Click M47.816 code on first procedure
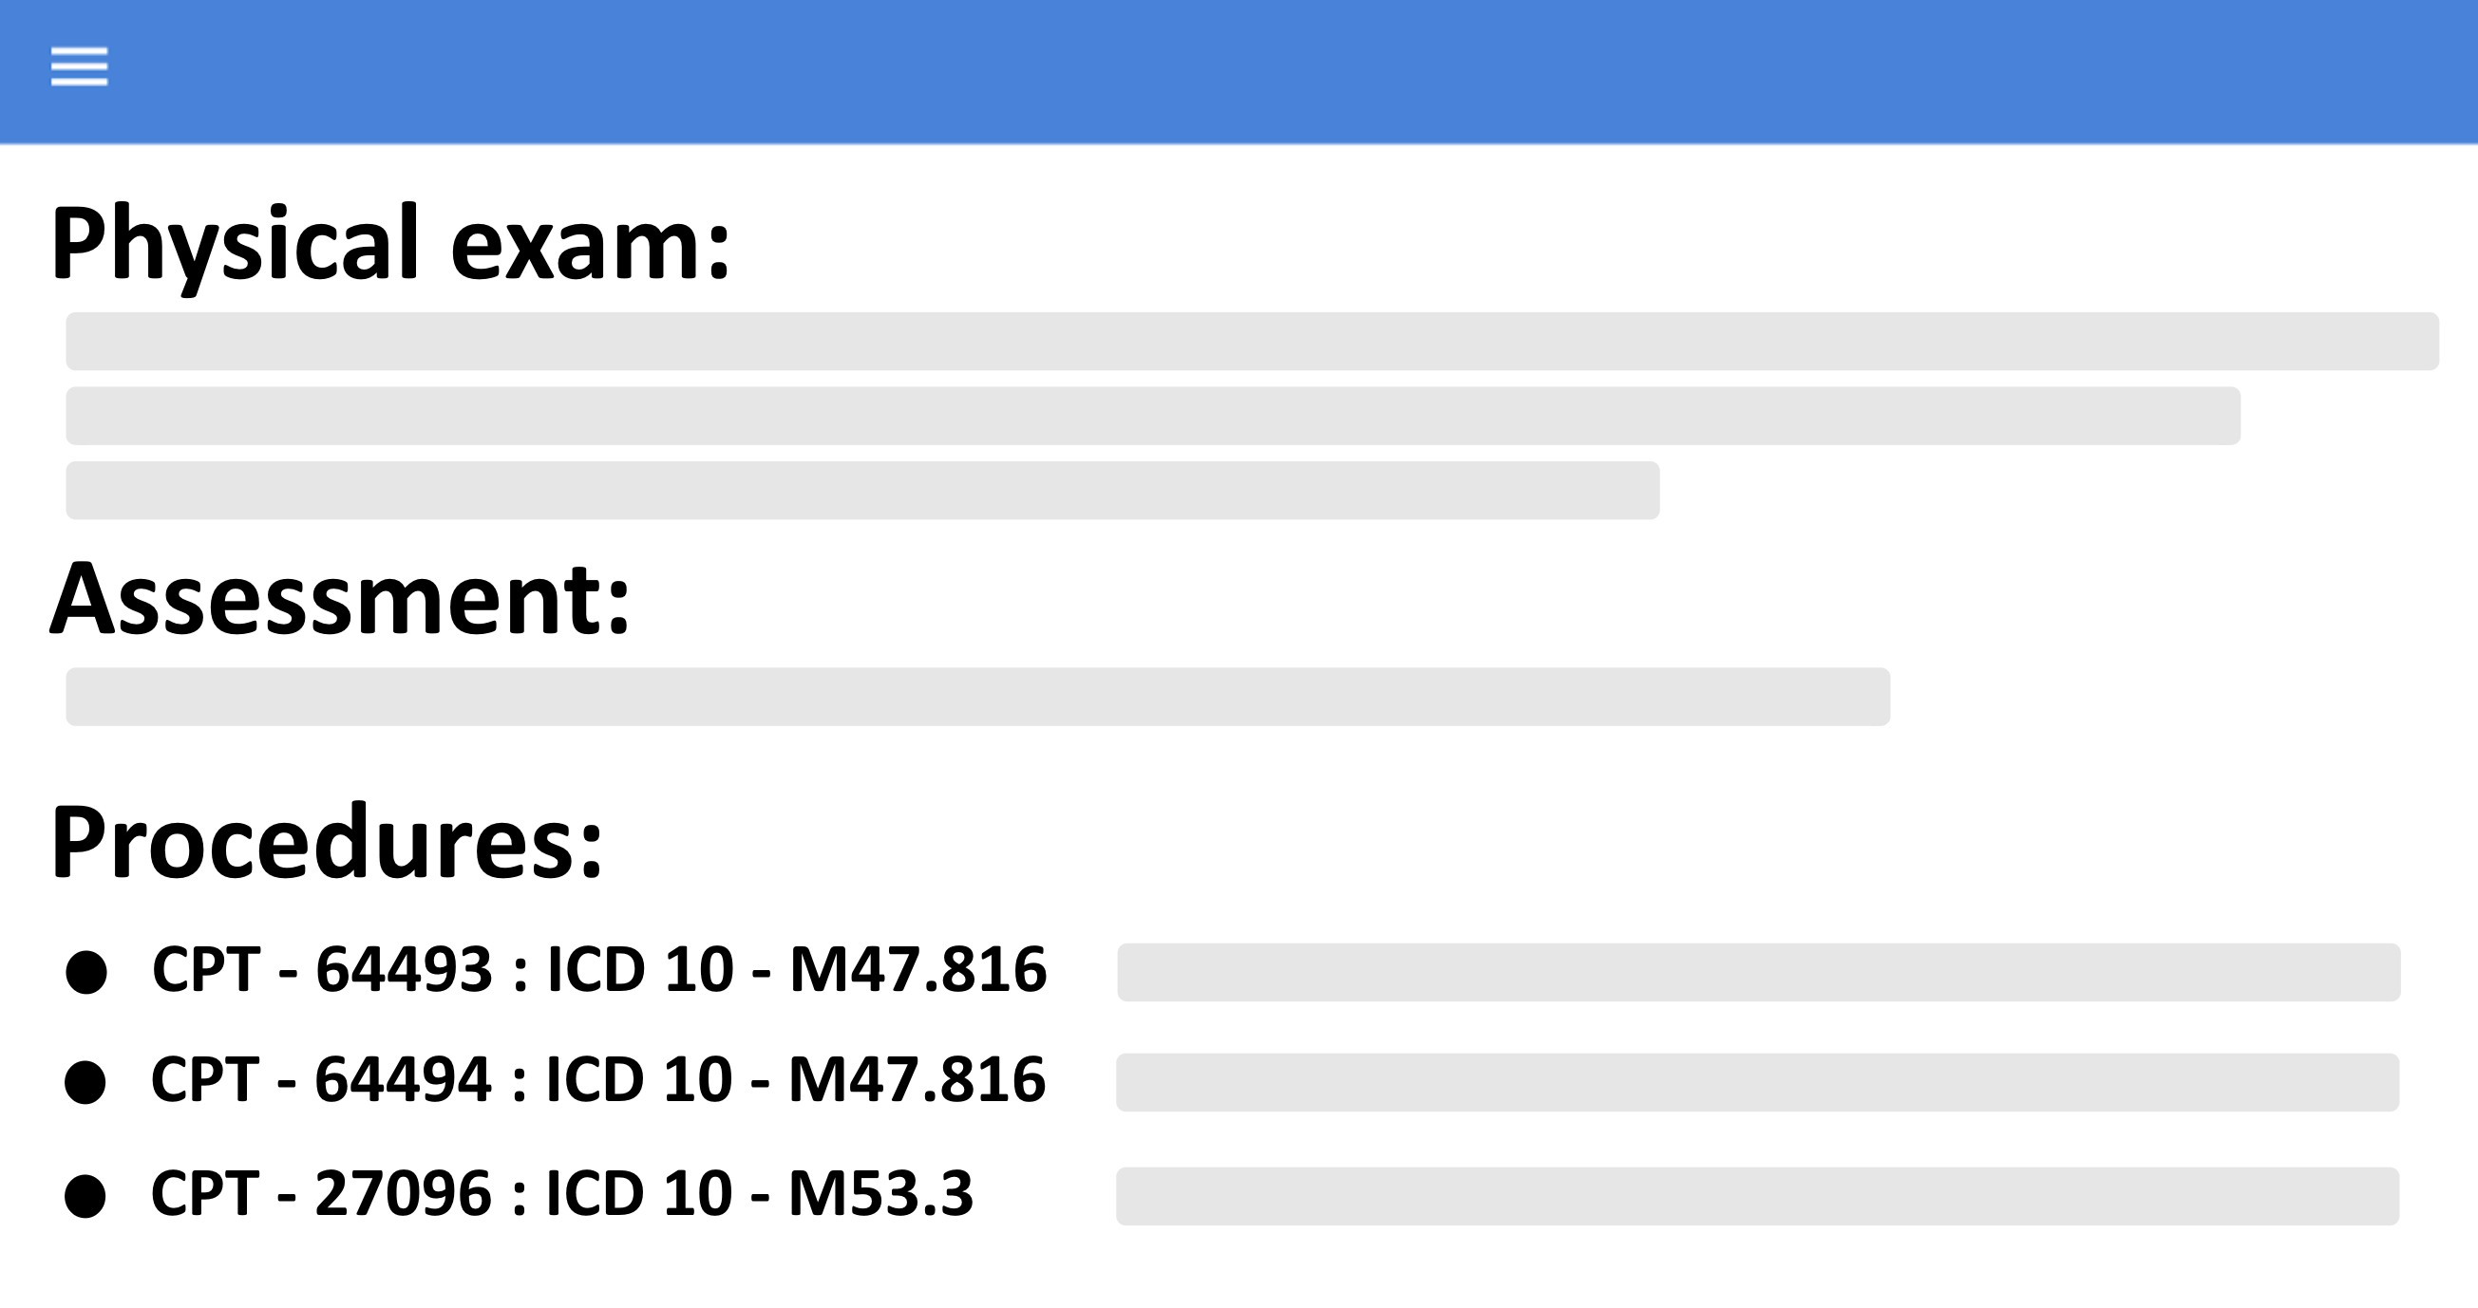The image size is (2478, 1308). (x=917, y=969)
